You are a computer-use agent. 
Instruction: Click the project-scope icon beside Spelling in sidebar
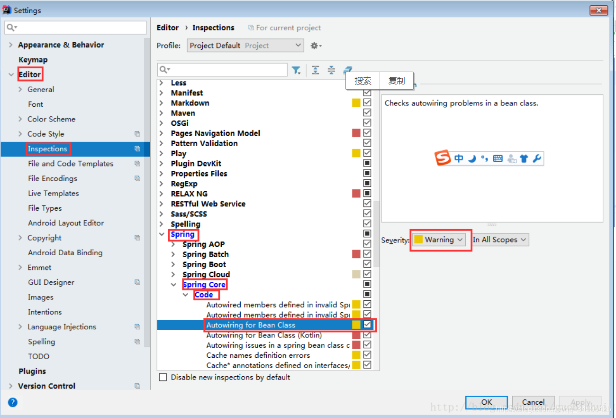pyautogui.click(x=137, y=342)
